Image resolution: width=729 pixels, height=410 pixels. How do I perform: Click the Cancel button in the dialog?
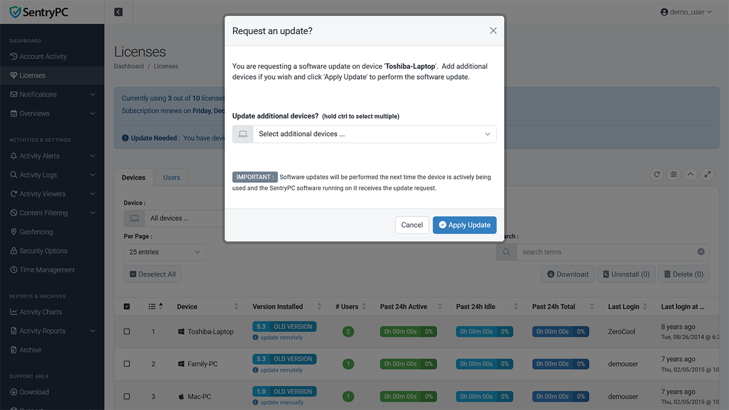[x=412, y=225]
